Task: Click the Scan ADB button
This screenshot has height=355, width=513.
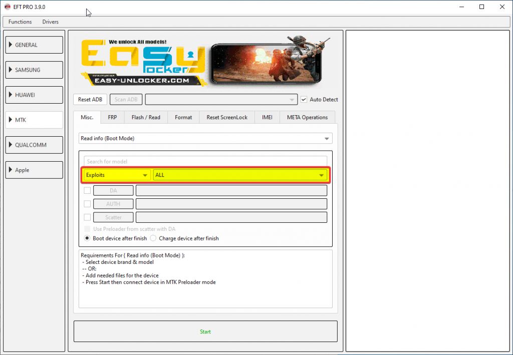Action: point(126,99)
